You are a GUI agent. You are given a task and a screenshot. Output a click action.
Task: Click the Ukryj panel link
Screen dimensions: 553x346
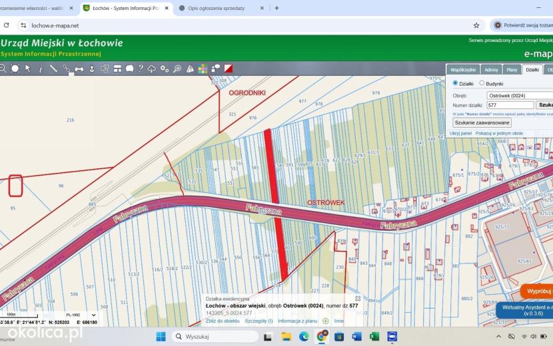[x=460, y=133]
